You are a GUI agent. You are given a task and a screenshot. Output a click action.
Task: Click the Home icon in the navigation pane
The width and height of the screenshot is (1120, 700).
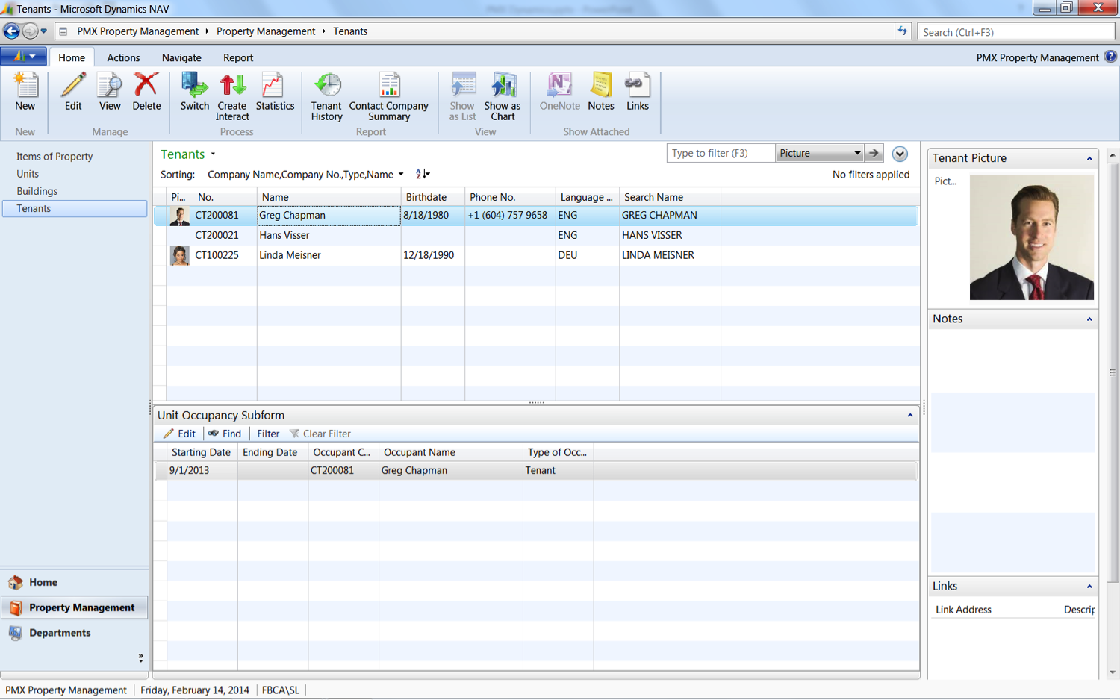pyautogui.click(x=16, y=582)
